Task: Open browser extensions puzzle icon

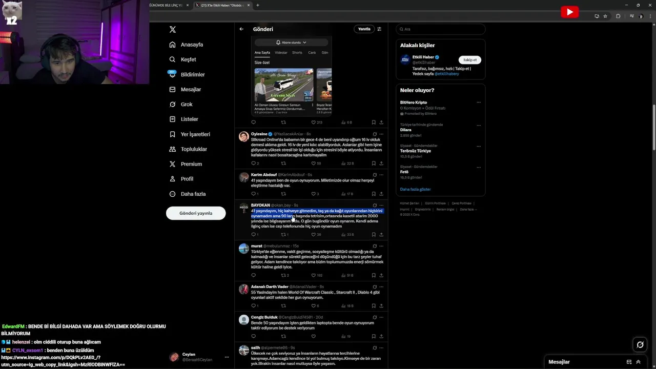Action: click(618, 16)
